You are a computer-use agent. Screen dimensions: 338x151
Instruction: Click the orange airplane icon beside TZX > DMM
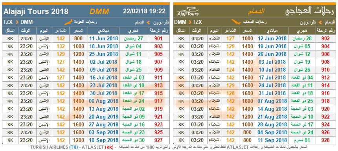(68, 22)
